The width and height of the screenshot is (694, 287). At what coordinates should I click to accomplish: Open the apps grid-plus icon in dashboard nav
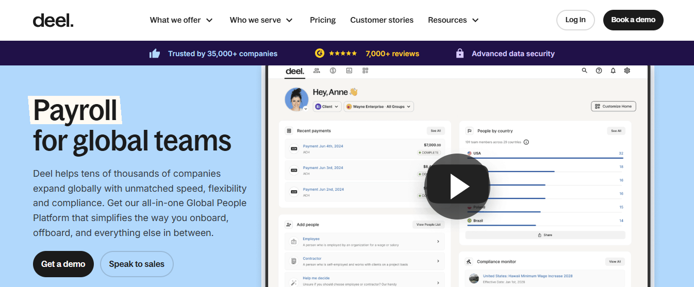[366, 71]
